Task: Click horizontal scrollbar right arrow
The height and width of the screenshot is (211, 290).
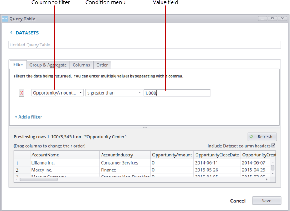Action: 267,179
